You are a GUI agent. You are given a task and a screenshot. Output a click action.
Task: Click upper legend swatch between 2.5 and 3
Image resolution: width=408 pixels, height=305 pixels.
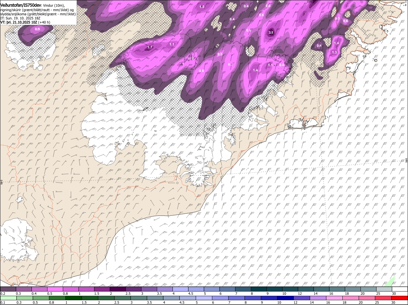[133, 289]
